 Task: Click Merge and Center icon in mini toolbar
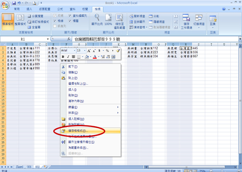click(x=113, y=57)
